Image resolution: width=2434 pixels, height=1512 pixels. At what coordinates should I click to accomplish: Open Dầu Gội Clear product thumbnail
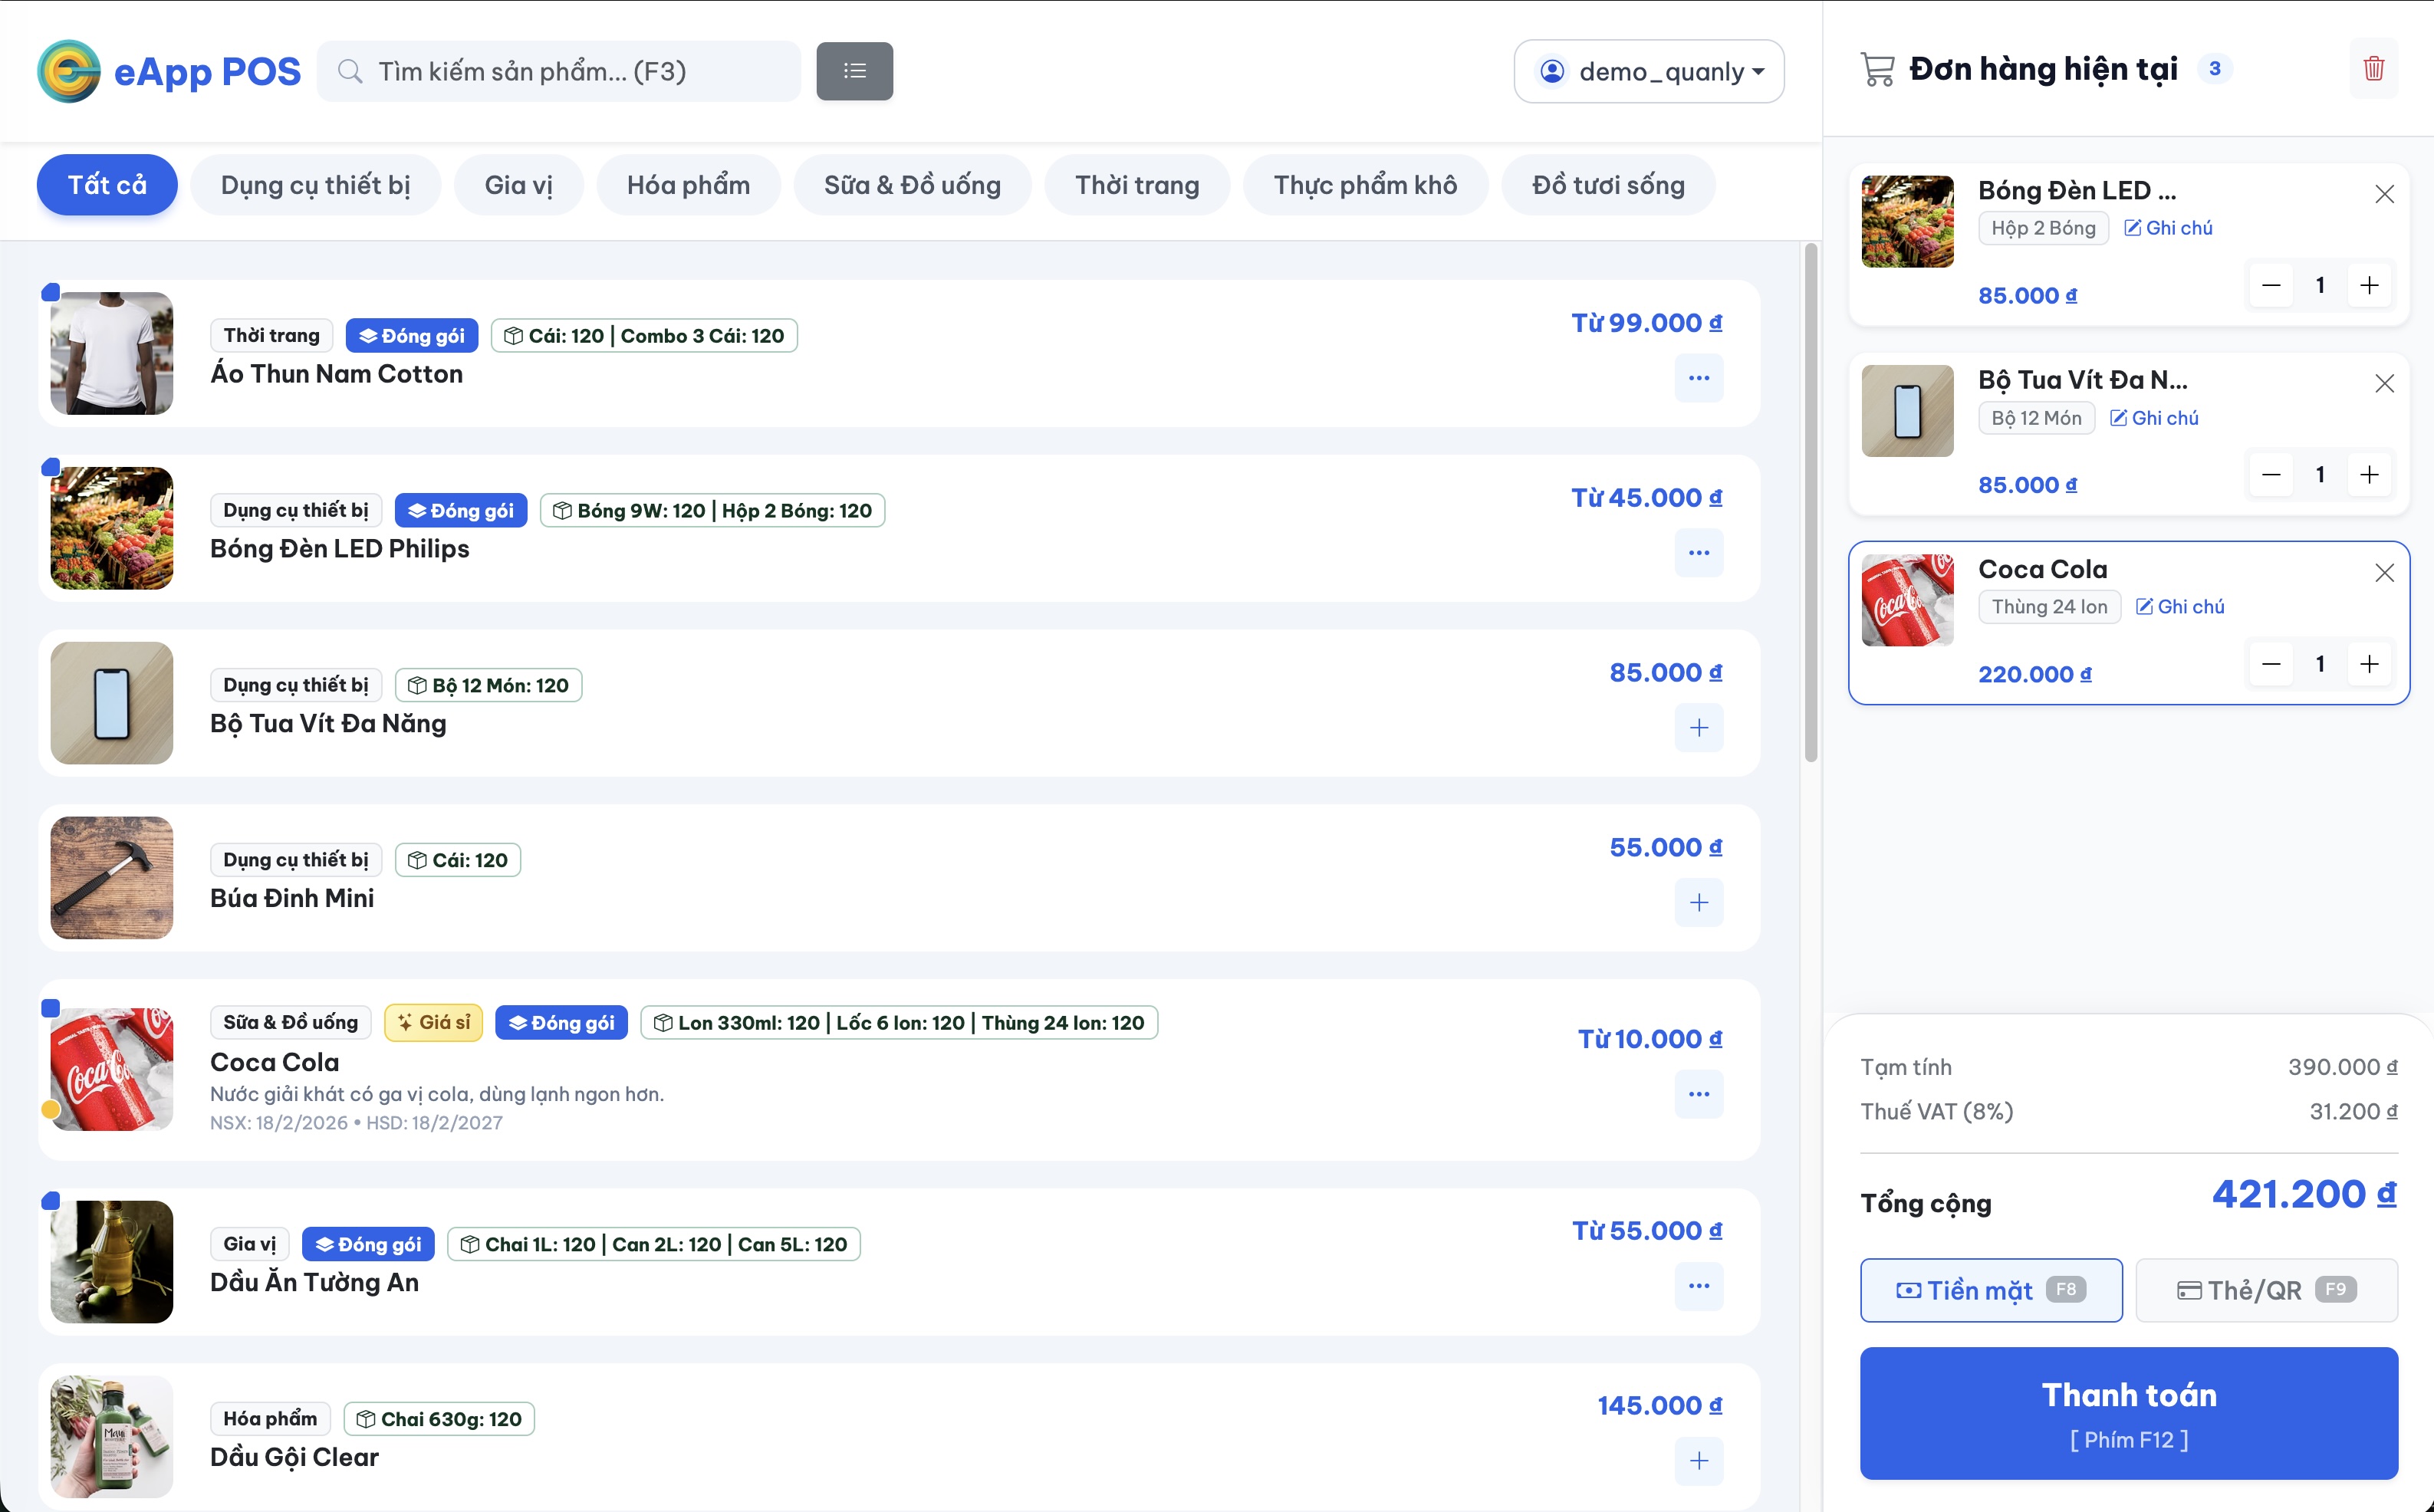click(x=112, y=1436)
